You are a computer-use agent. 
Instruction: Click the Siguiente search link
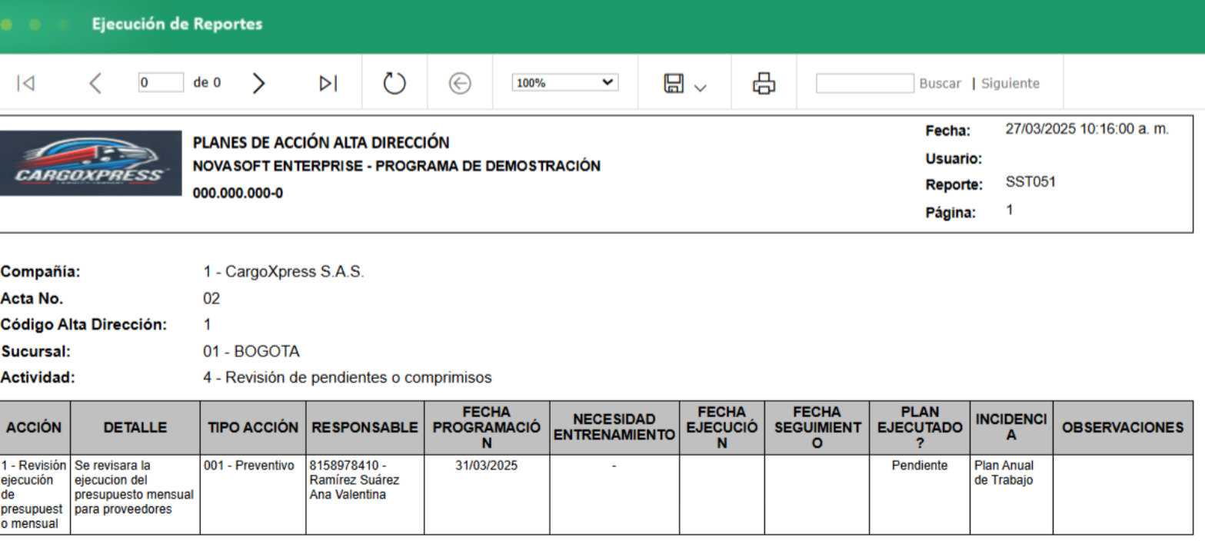1010,83
